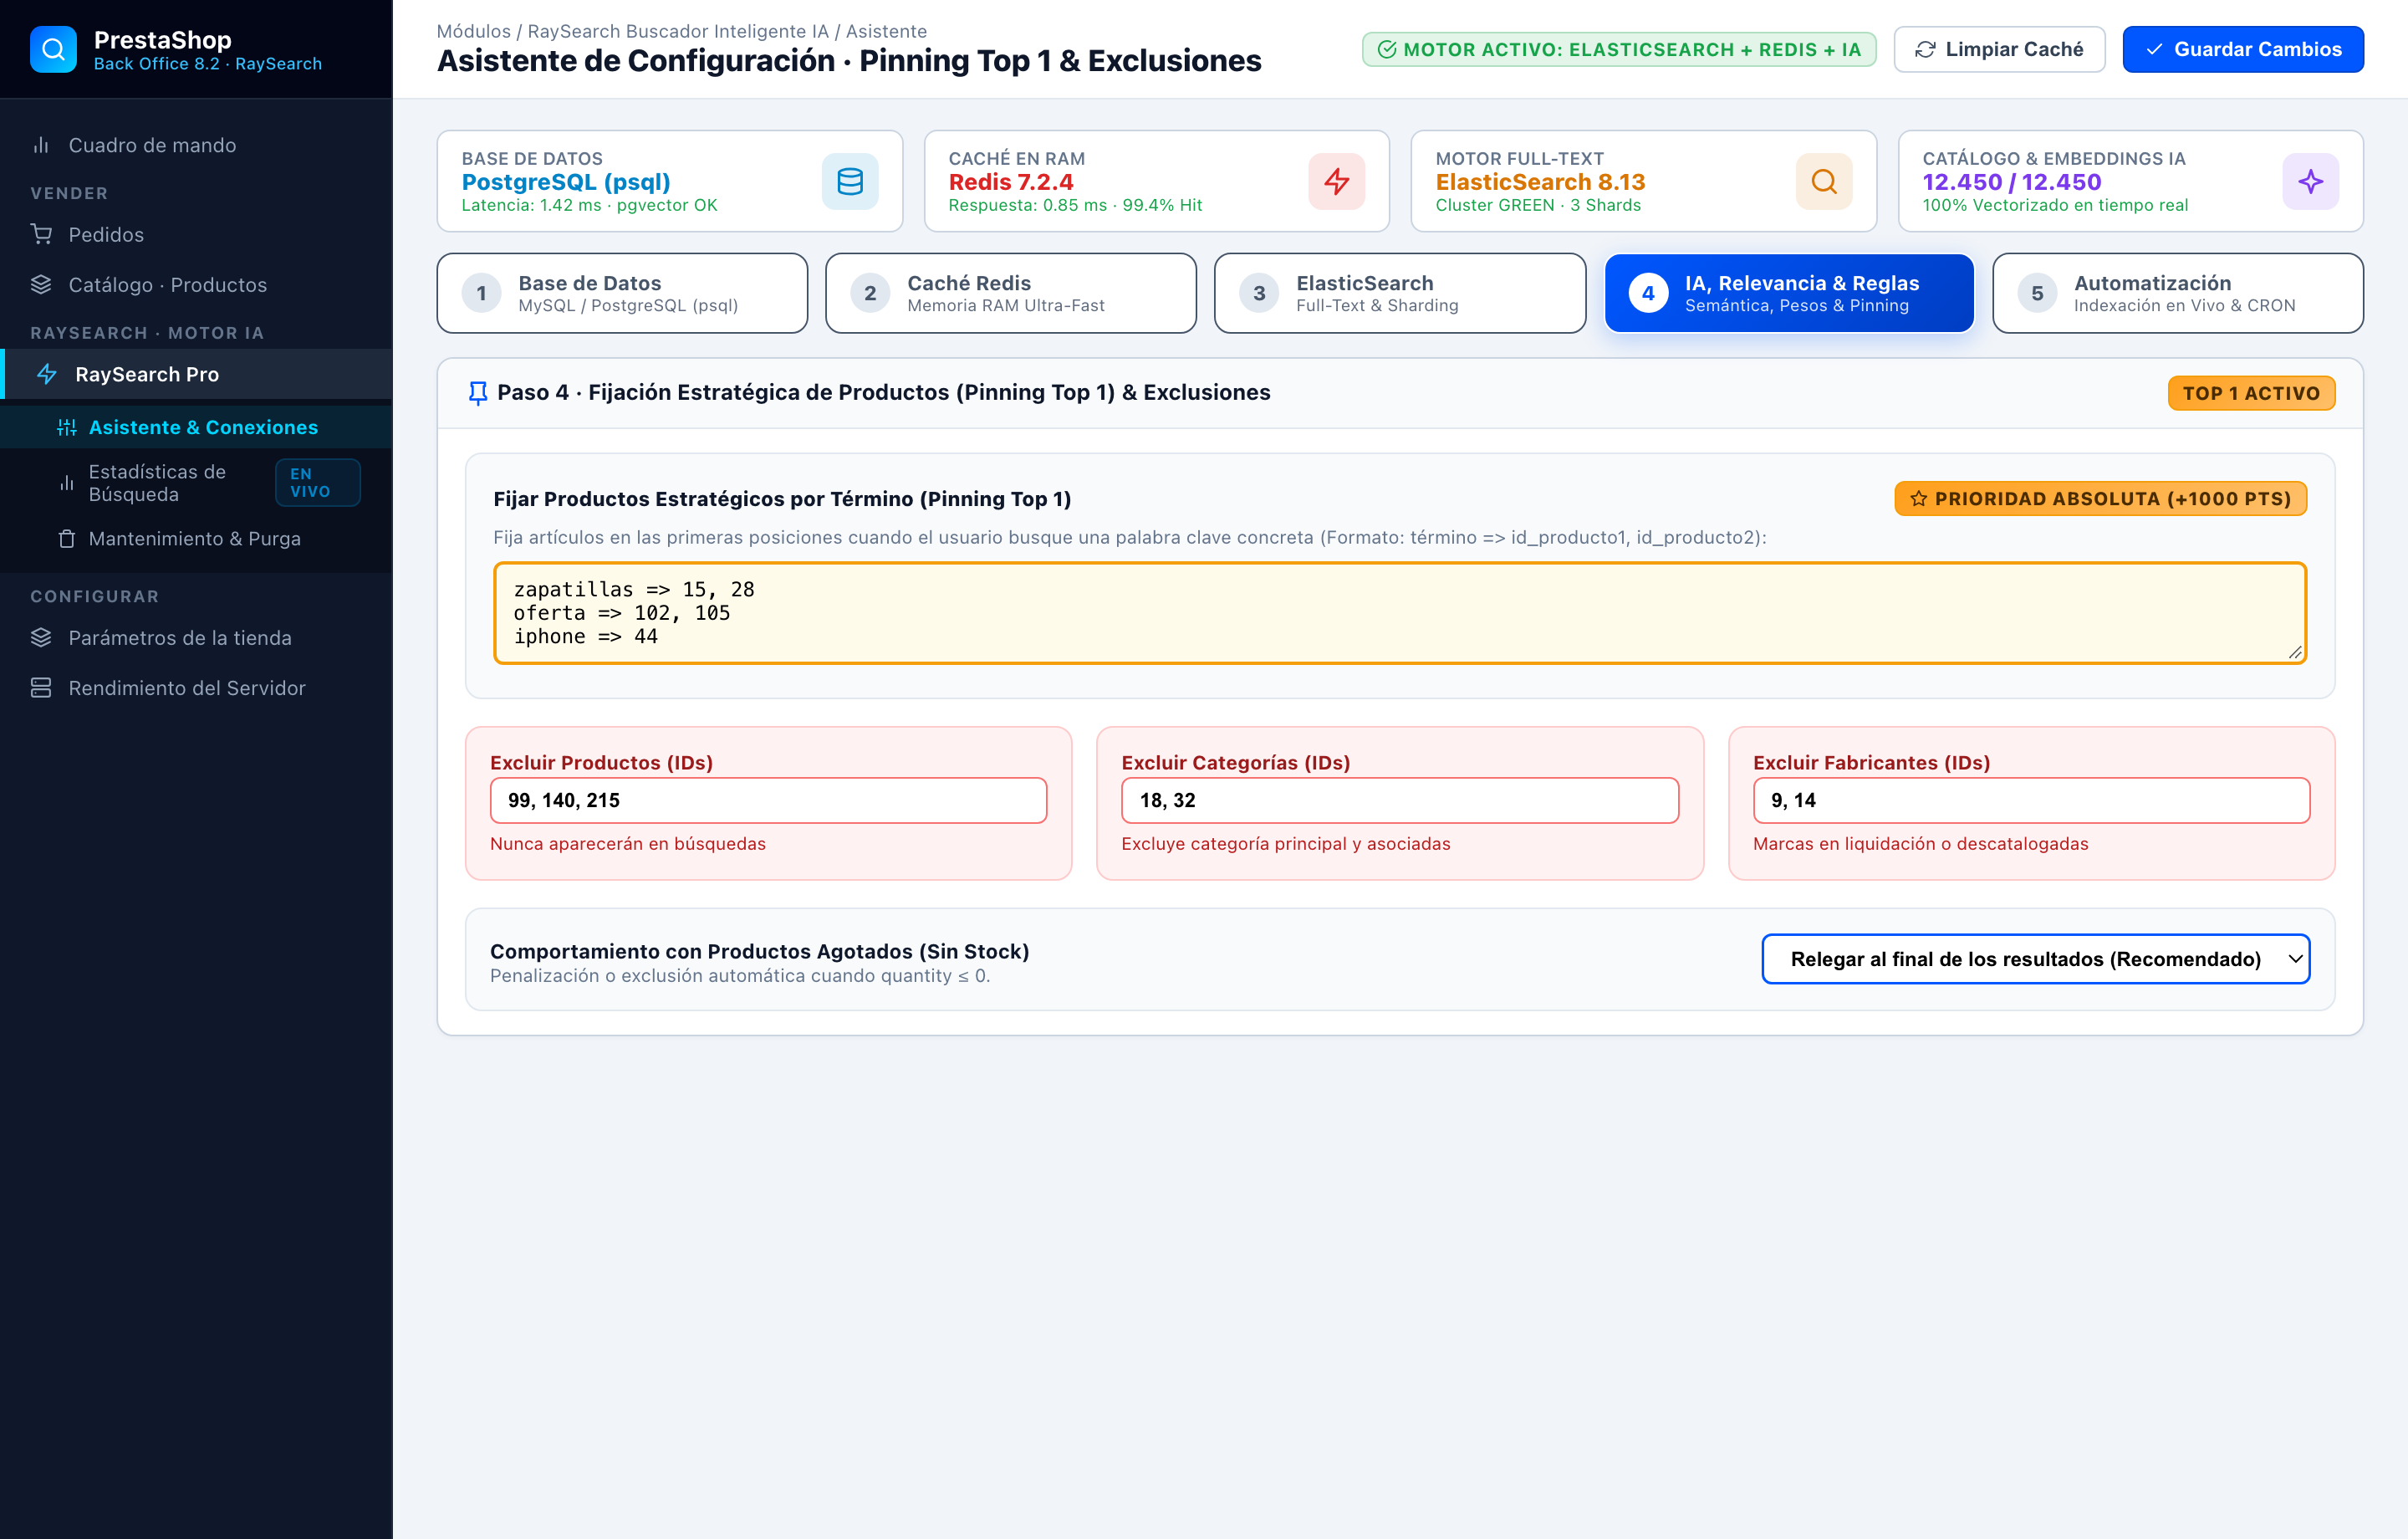
Task: Click the Parámetros de la tienda icon
Action: [41, 637]
